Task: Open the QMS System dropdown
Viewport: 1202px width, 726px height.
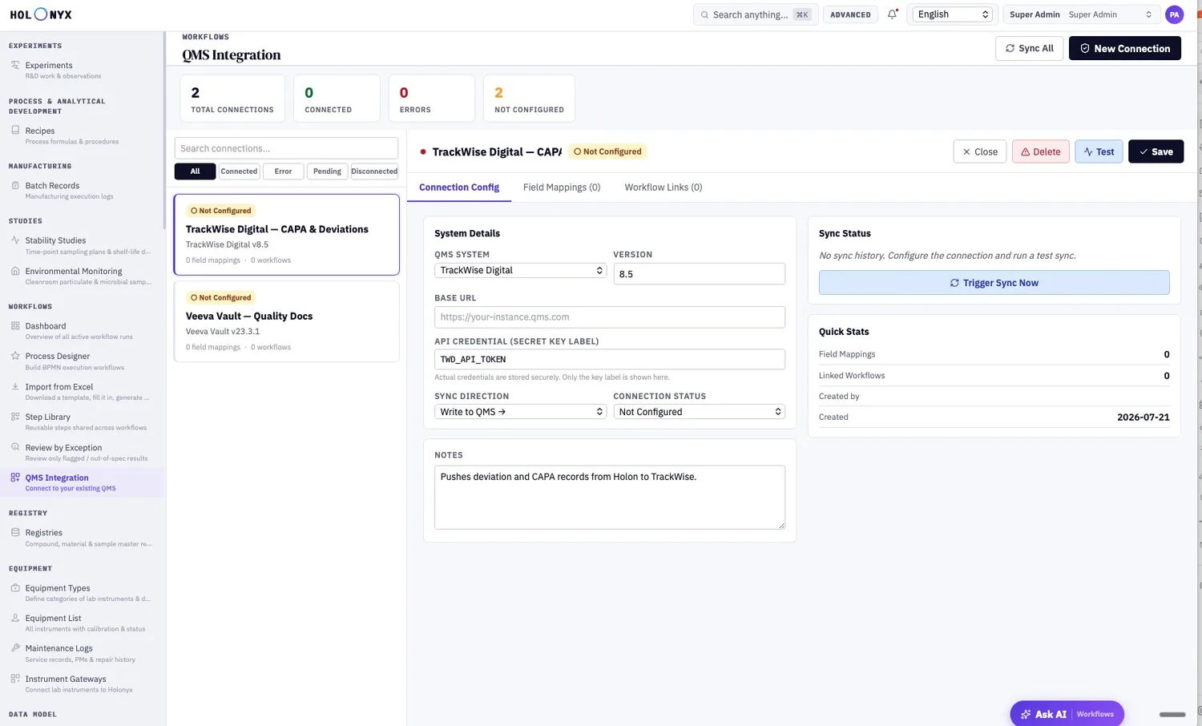Action: (x=521, y=270)
